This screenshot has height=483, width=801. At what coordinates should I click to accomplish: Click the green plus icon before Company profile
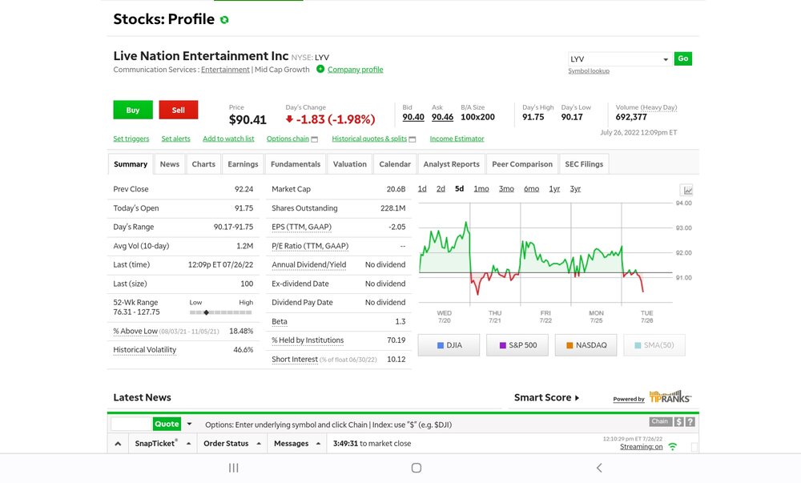[x=320, y=69]
